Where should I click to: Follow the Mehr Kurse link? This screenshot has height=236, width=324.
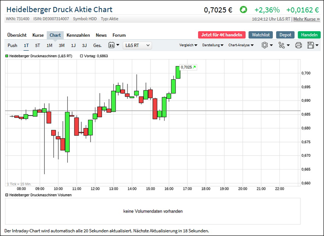click(x=306, y=19)
